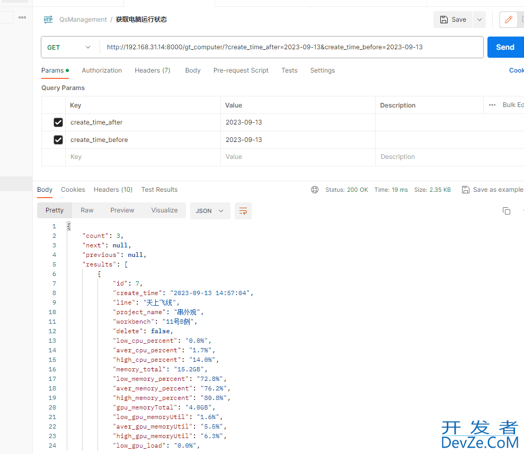Open the response Cookies tab
This screenshot has width=524, height=454.
point(73,190)
